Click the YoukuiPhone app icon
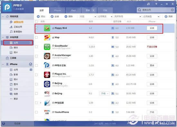Image resolution: width=177 pixels, height=127 pixels. 47,112
